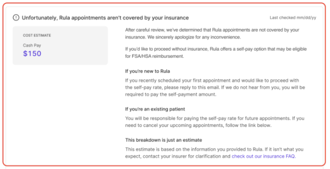Select the 'Cash Pay' label
Viewport: 330px width, 169px height.
click(x=32, y=45)
